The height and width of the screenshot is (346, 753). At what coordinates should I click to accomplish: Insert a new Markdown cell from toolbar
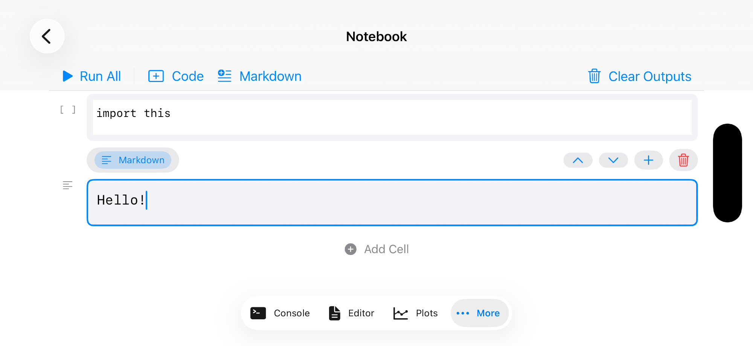click(x=259, y=76)
